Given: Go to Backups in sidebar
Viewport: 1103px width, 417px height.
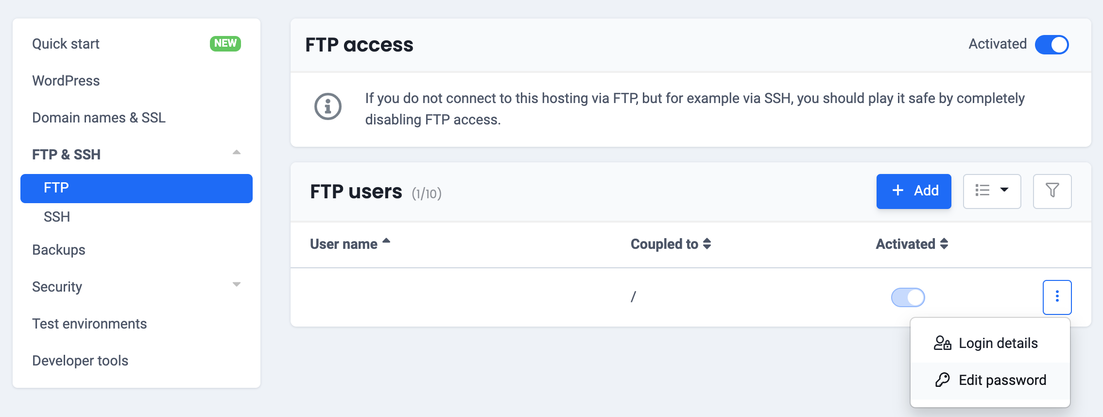Looking at the screenshot, I should [59, 250].
